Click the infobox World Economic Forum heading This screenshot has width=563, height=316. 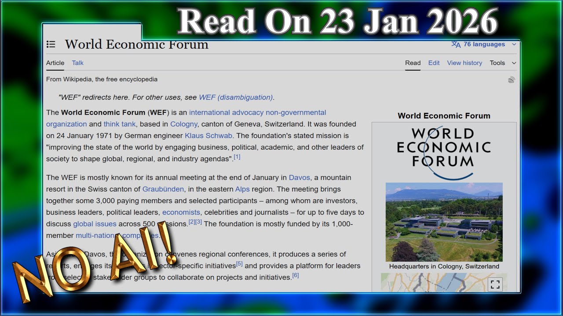point(444,116)
